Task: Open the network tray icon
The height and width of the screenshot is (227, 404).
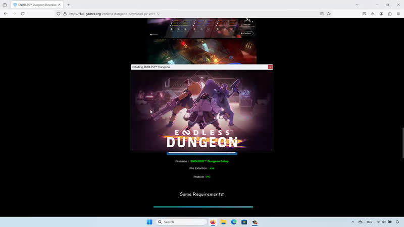Action: [378, 222]
